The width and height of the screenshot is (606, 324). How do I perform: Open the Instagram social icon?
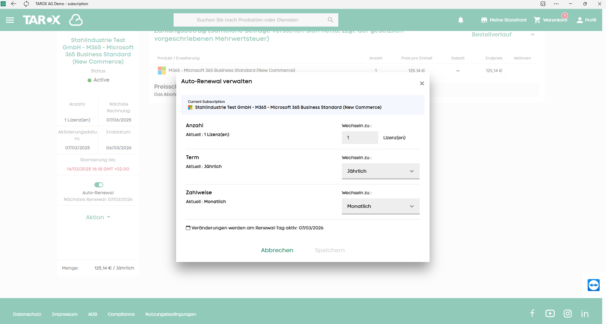568,314
